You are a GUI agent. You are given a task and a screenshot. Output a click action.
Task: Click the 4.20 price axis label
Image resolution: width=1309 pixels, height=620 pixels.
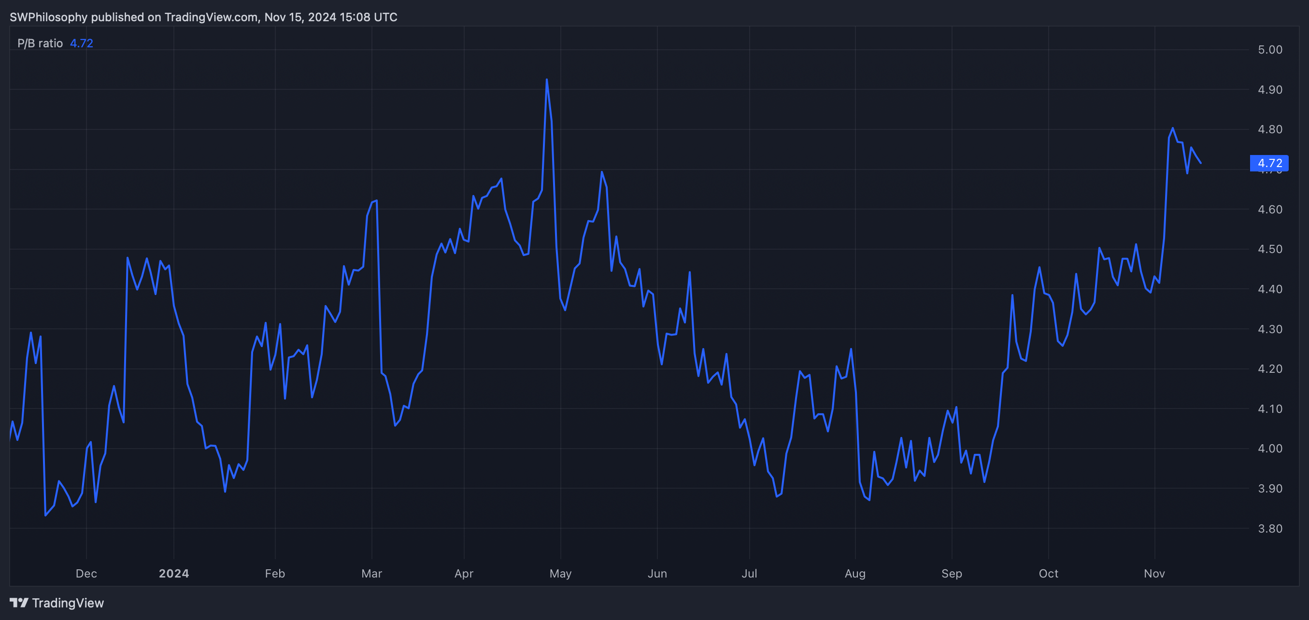click(1270, 368)
